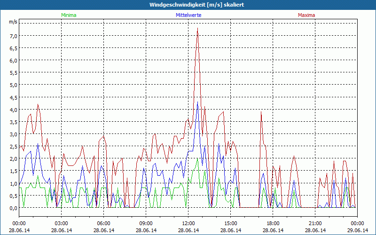Screen dimensions: 376x235
Task: Click the 5,0 y-axis label
Action: point(14,85)
